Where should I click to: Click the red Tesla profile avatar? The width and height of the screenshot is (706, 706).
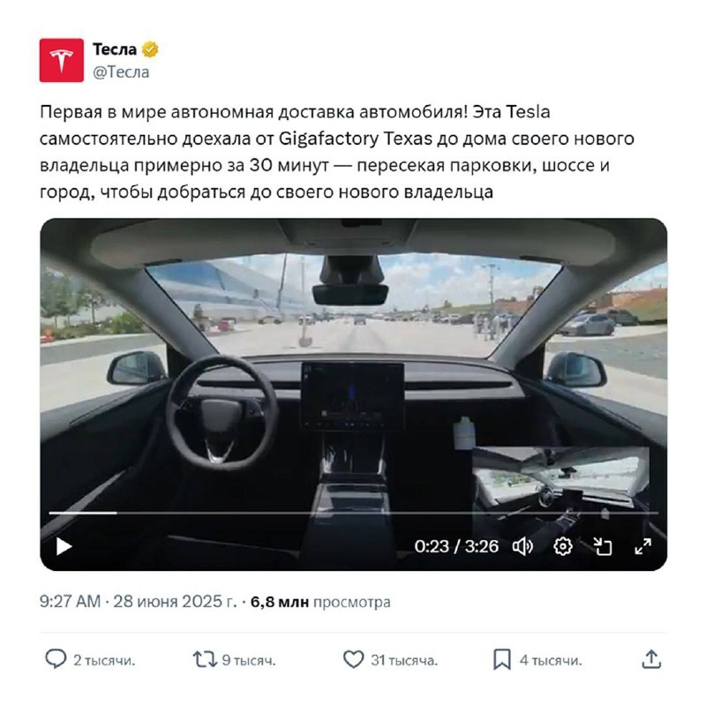coord(62,60)
